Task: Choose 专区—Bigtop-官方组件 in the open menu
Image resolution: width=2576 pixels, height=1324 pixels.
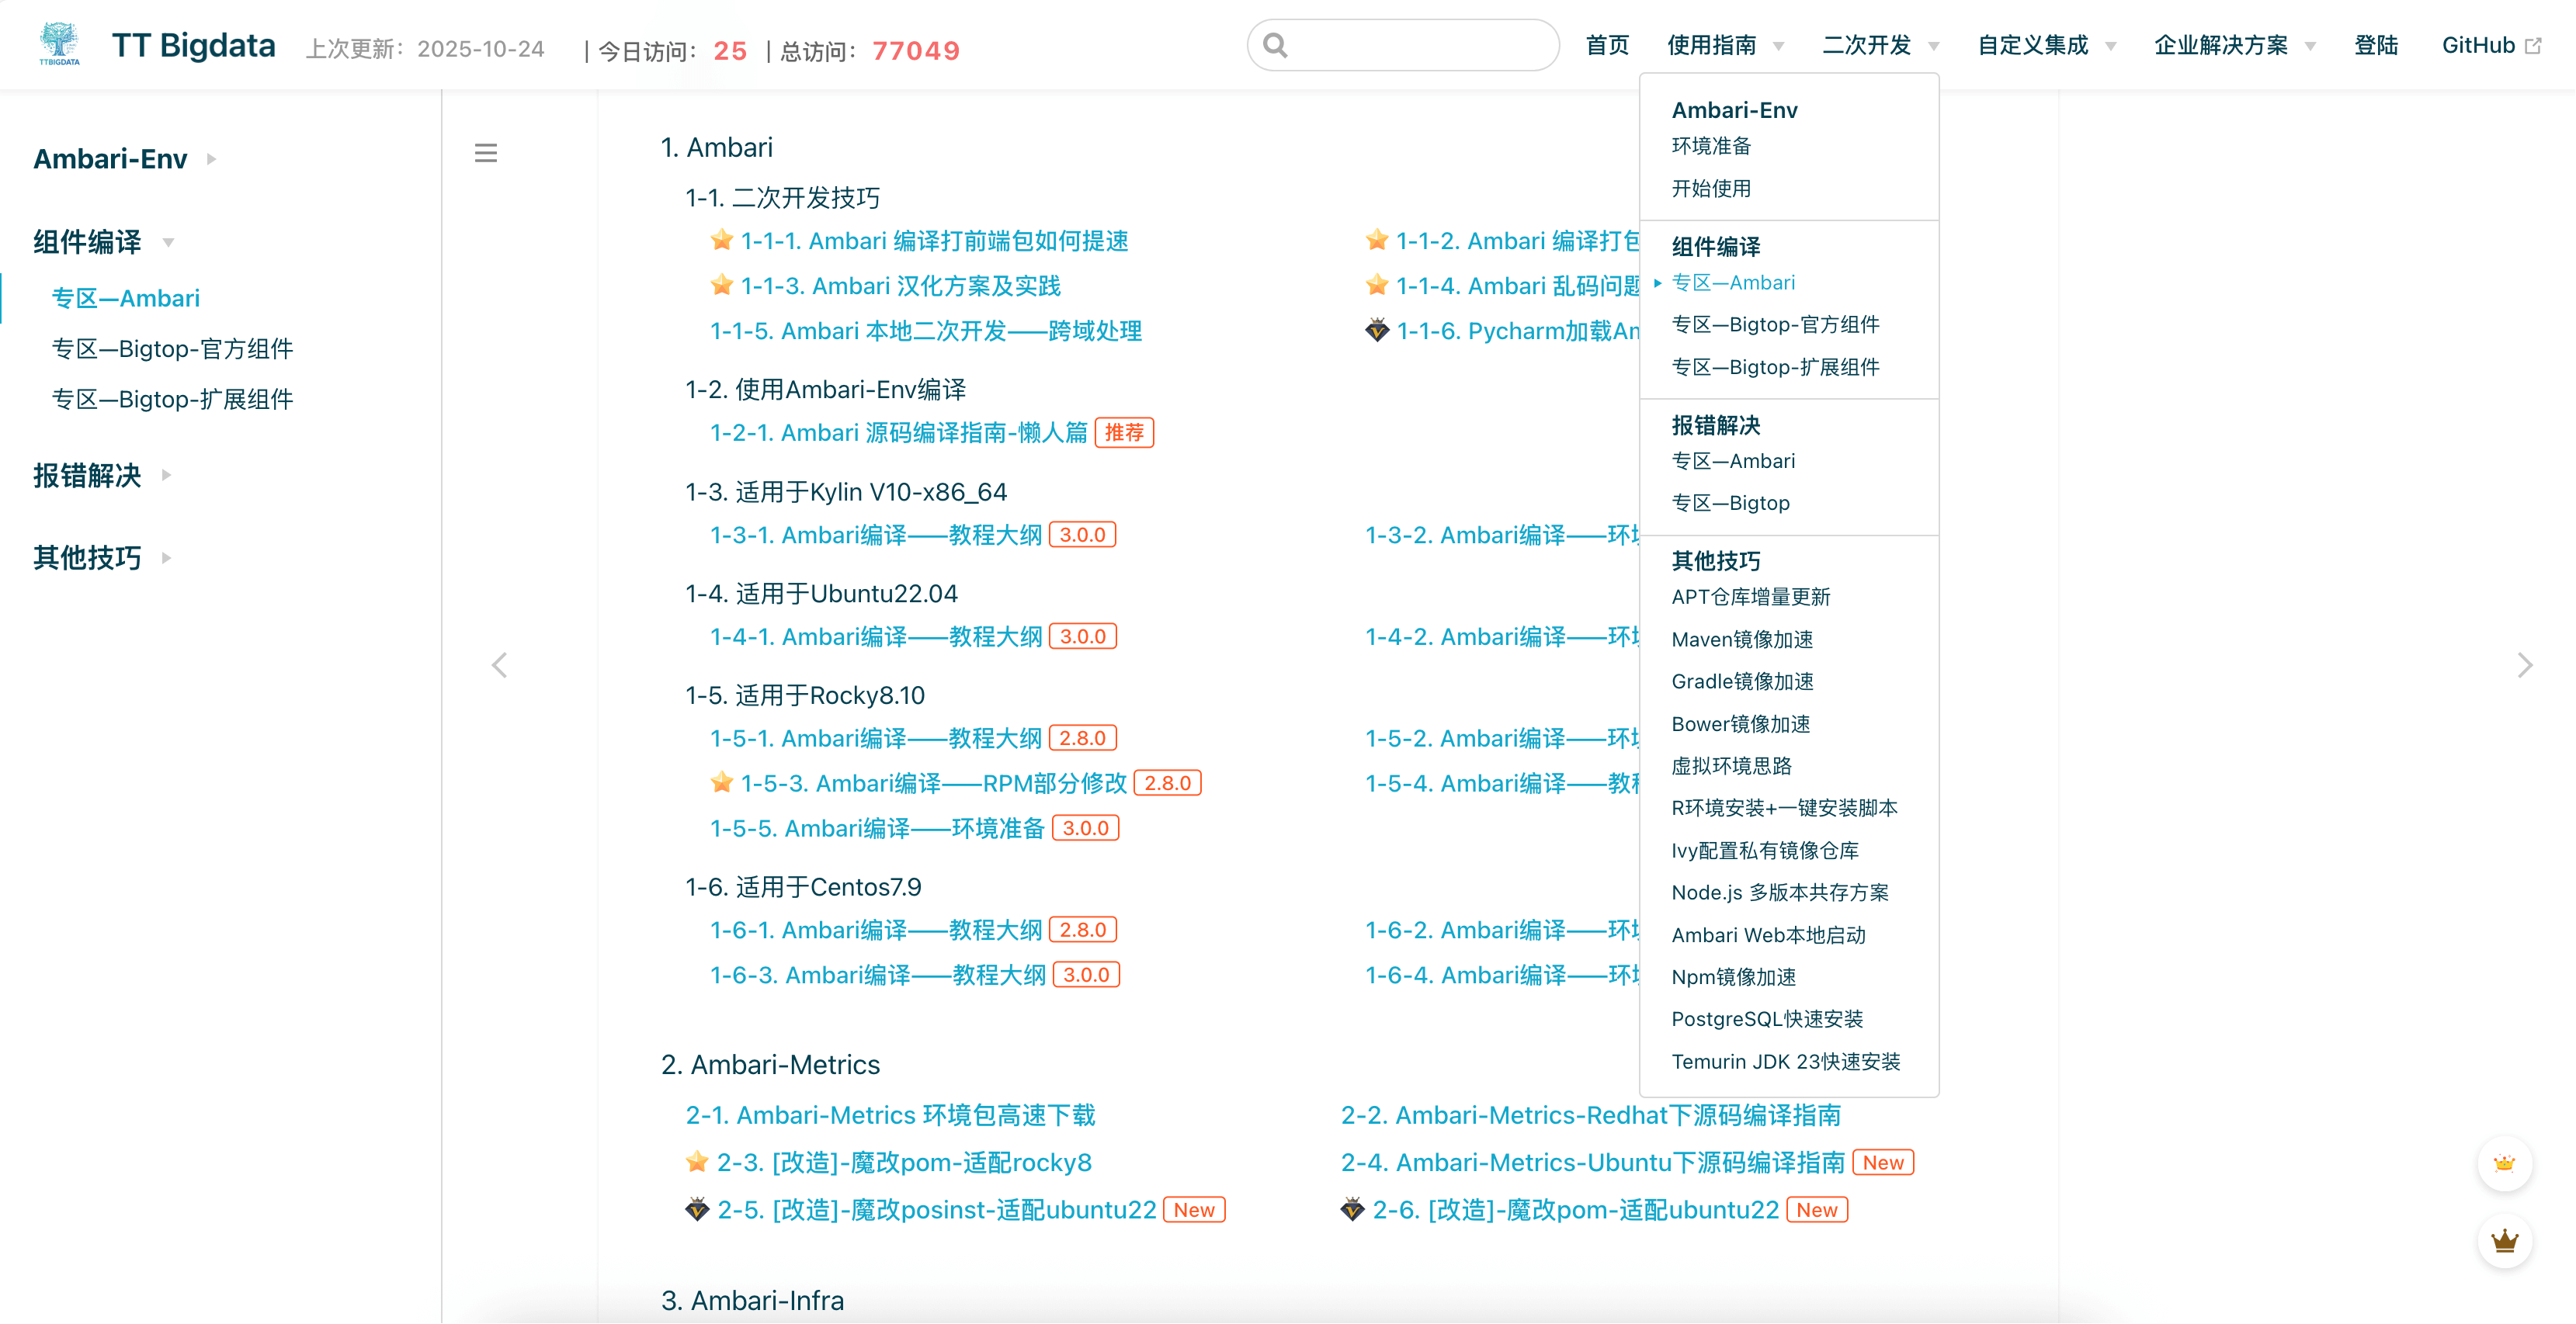Action: (x=1776, y=324)
